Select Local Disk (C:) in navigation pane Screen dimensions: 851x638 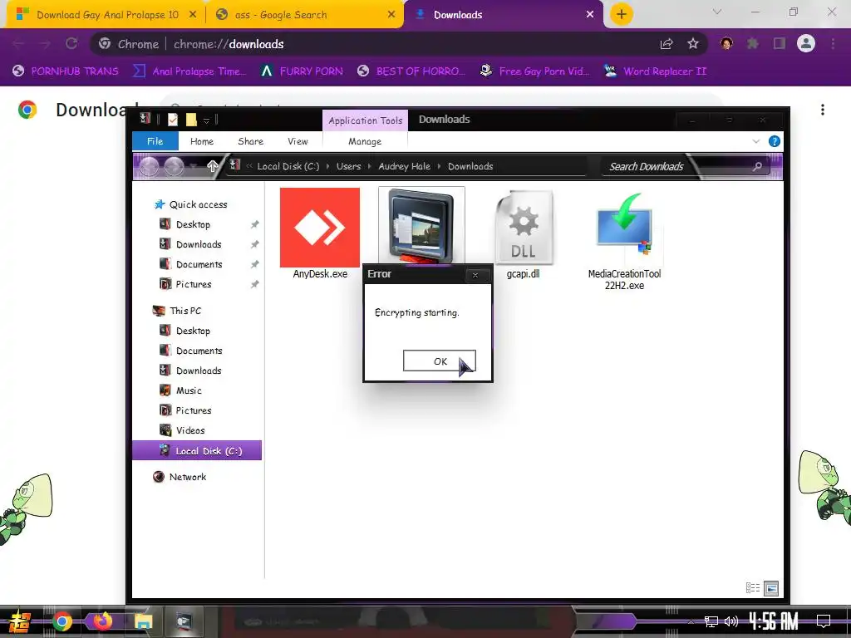197,450
